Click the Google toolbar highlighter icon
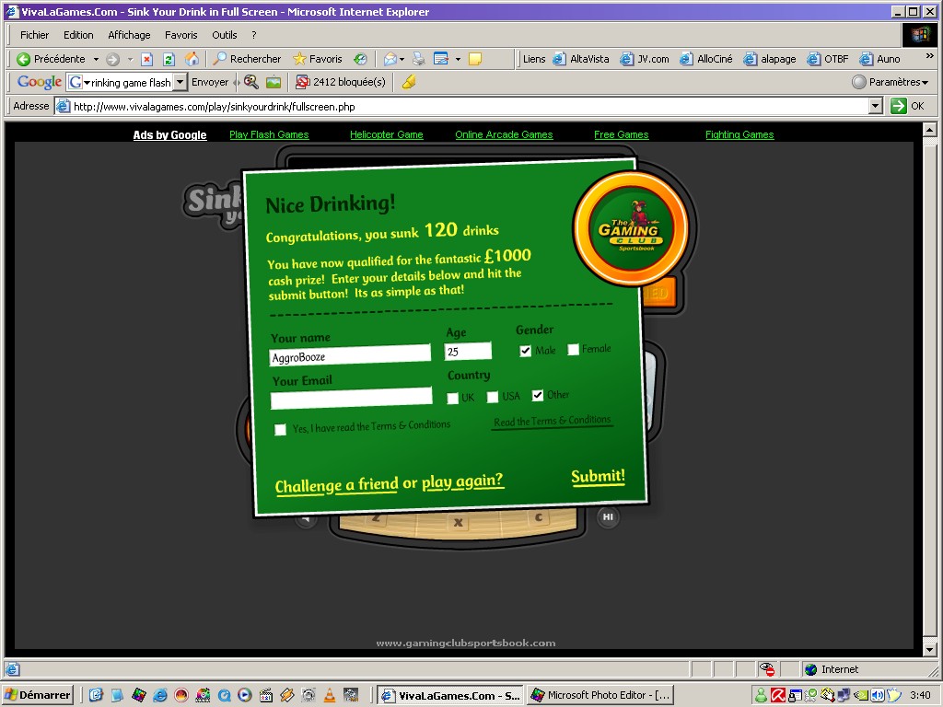 coord(409,82)
